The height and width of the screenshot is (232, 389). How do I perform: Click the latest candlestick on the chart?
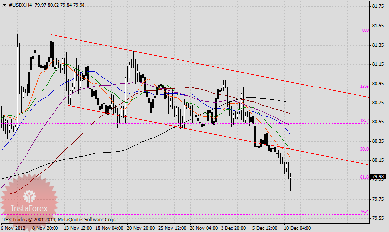point(290,178)
